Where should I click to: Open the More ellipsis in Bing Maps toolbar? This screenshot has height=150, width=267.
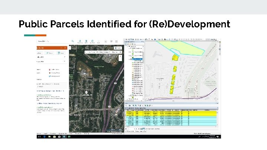[98, 41]
